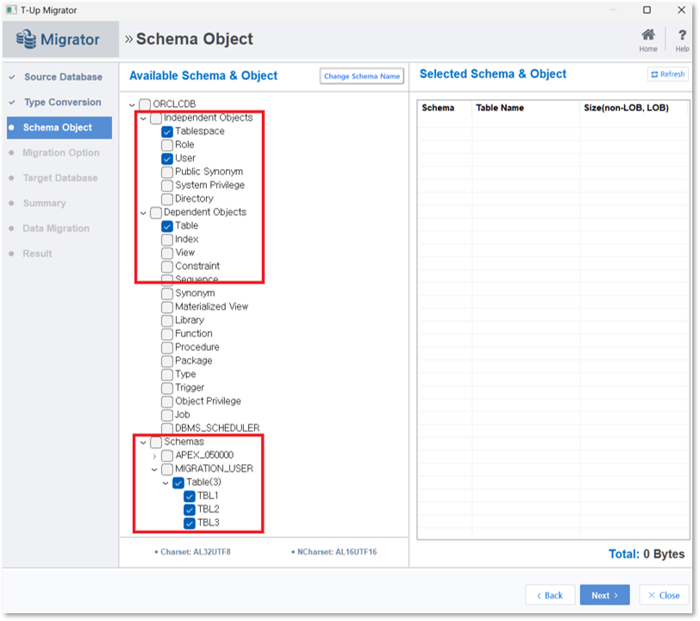Screen dimensions: 700x621
Task: Click the Change Schema Name button
Action: coord(361,76)
